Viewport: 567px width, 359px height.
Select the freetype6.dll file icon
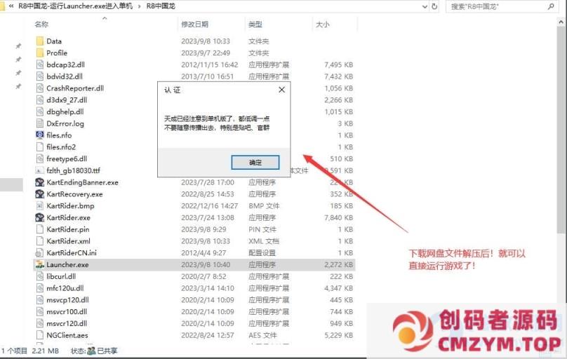coord(40,158)
